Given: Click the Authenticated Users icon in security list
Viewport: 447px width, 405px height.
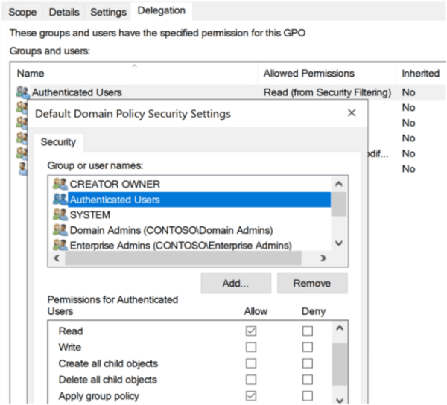Looking at the screenshot, I should tap(60, 200).
